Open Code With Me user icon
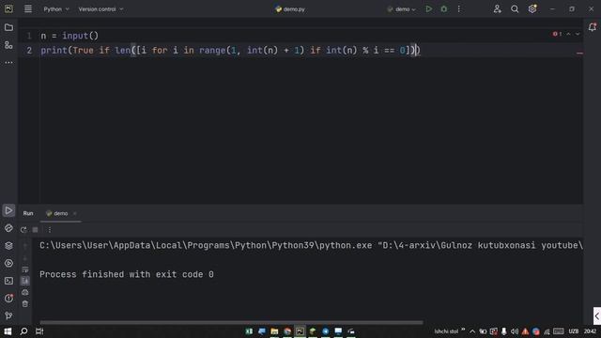Viewport: 601px width, 338px height. (x=497, y=8)
